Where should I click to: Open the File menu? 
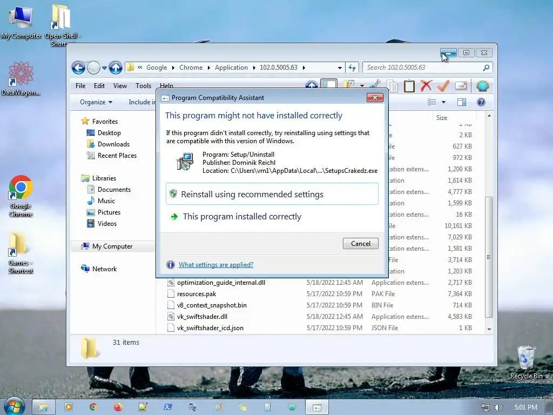(80, 86)
